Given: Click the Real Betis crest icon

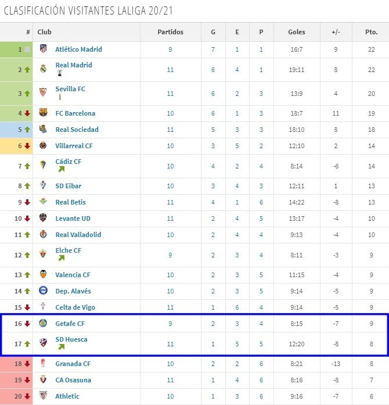Looking at the screenshot, I should [x=43, y=202].
